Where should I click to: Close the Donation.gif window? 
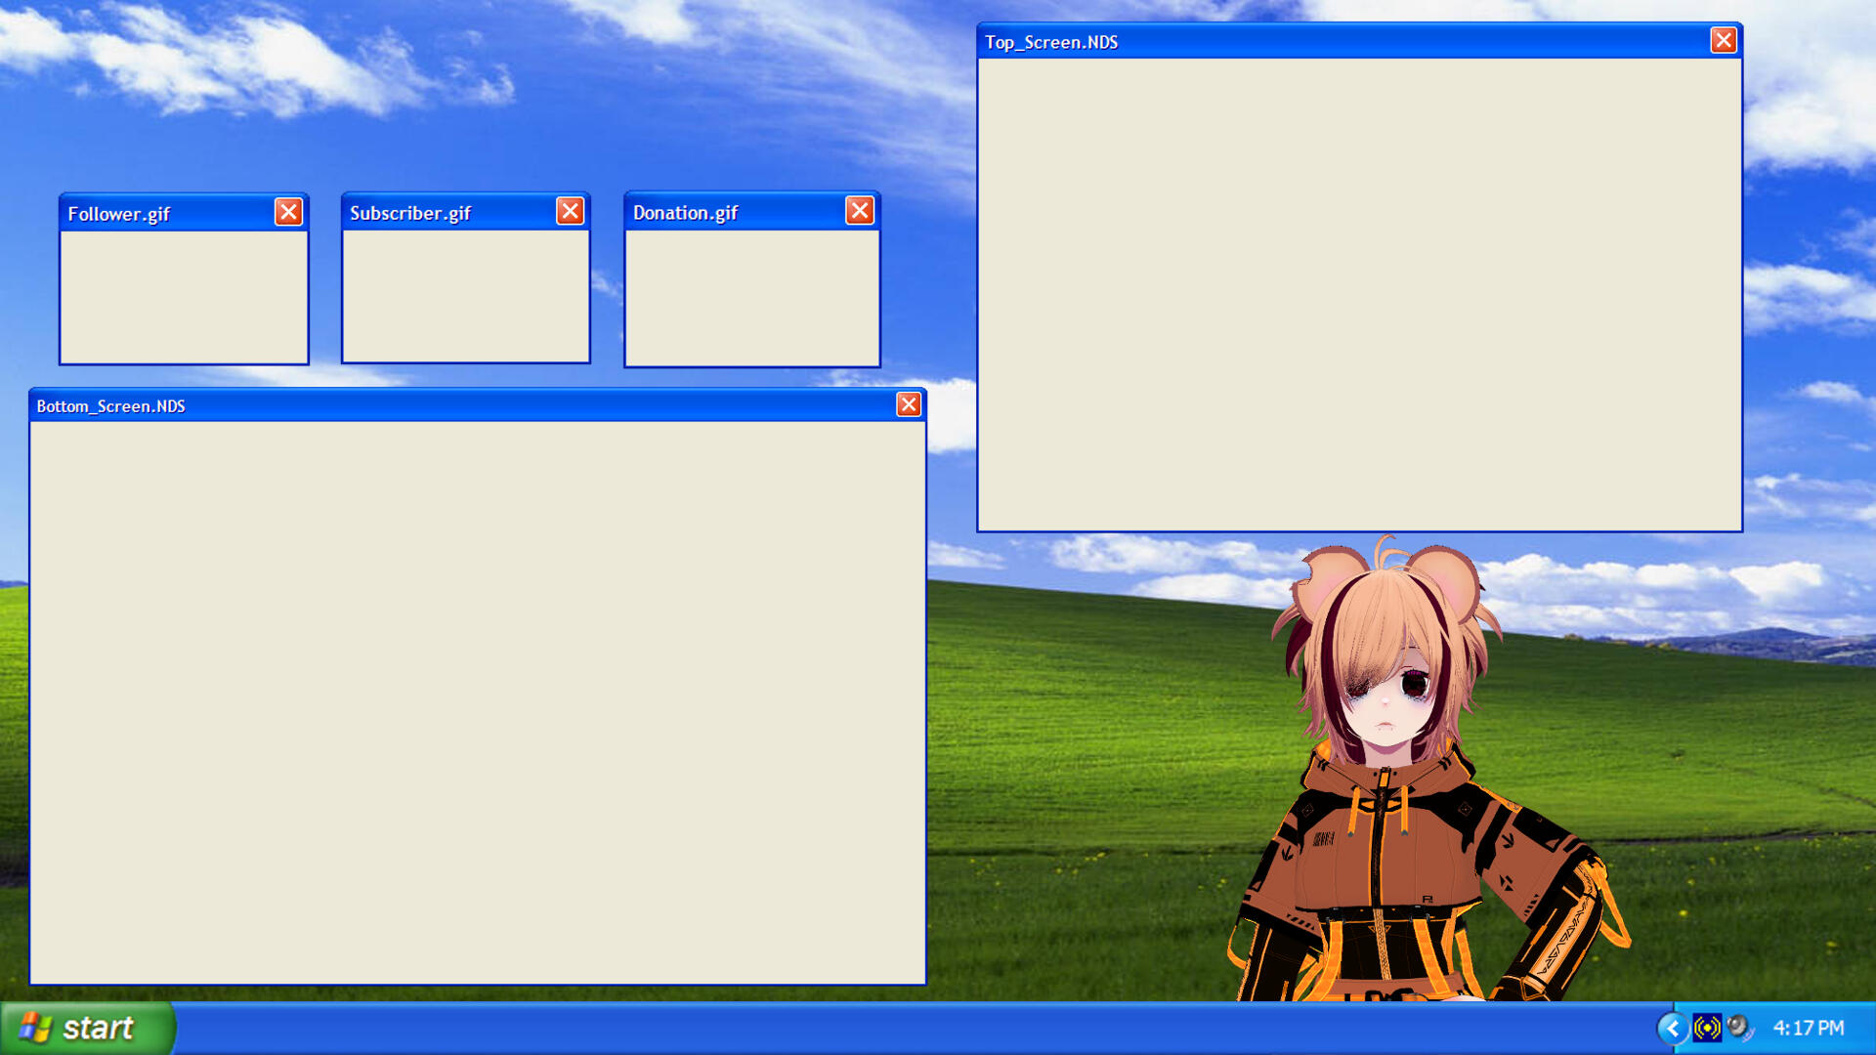point(860,211)
